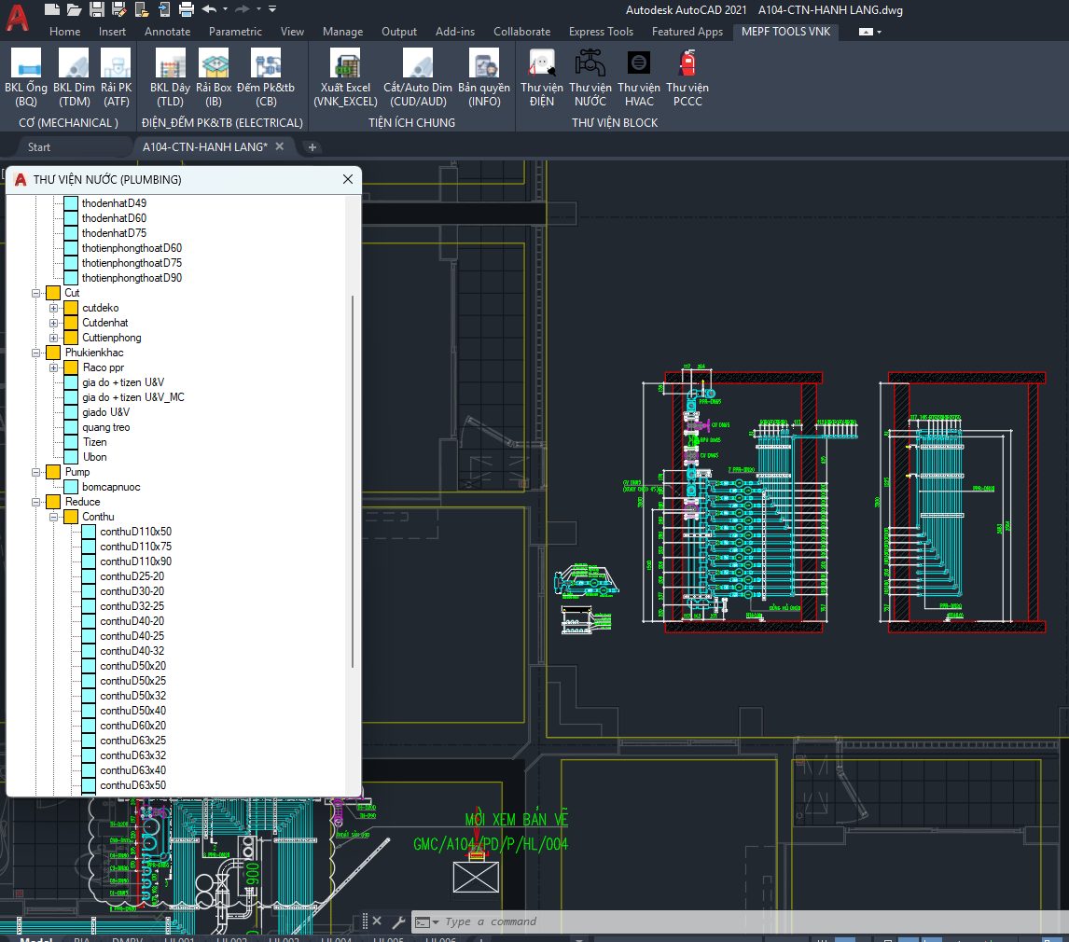Open the Thư viện HVAC library
The height and width of the screenshot is (942, 1069).
pos(639,64)
